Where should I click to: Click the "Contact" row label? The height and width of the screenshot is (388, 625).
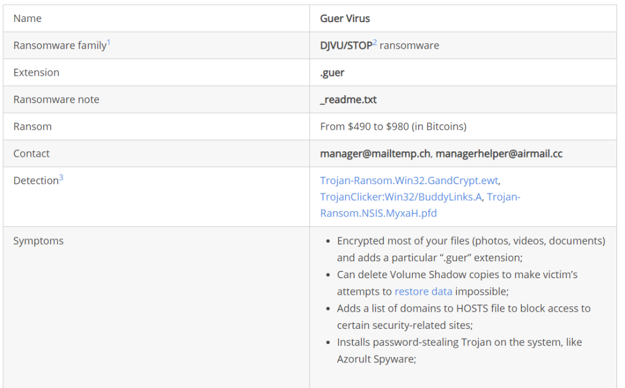coord(32,154)
